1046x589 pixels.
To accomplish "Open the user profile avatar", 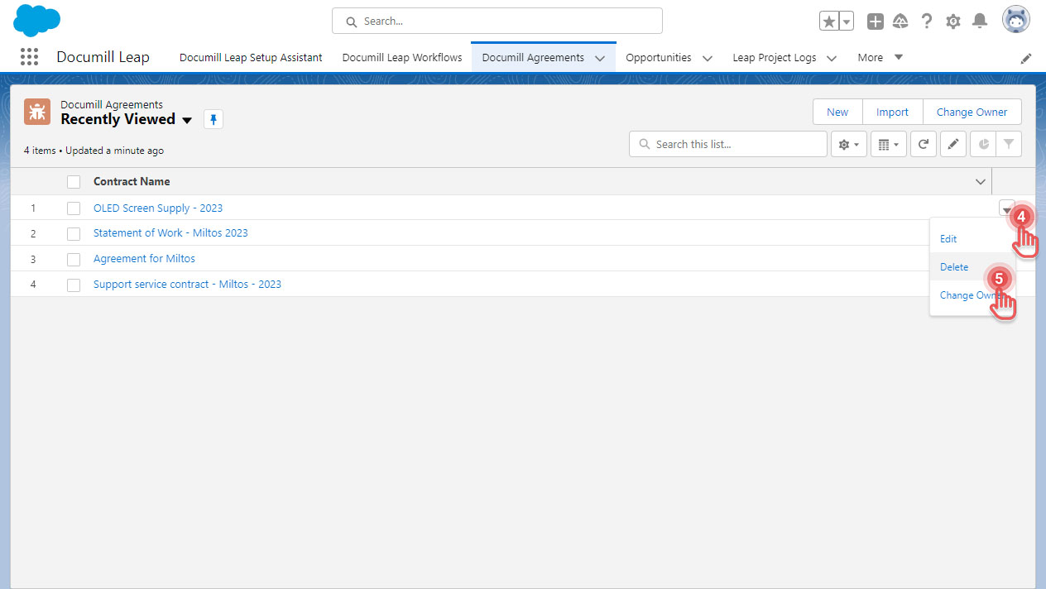I will [x=1015, y=20].
